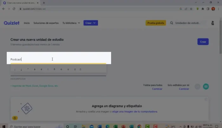The height and width of the screenshot is (128, 222).
Task: Open Word in taskbar
Action: 100,126
